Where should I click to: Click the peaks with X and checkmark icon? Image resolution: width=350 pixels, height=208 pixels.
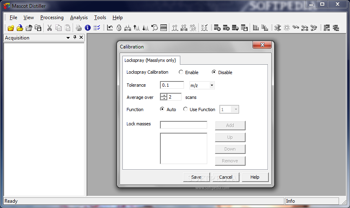pyautogui.click(x=204, y=28)
